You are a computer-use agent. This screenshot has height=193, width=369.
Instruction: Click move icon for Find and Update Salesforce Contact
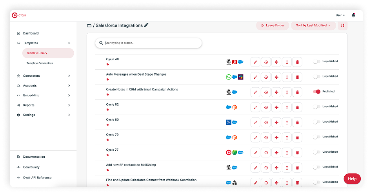(x=276, y=183)
